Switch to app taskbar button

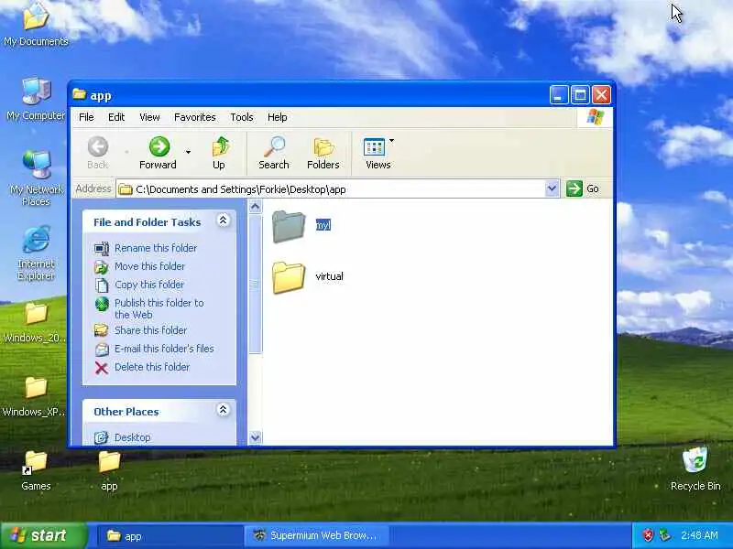[170, 536]
